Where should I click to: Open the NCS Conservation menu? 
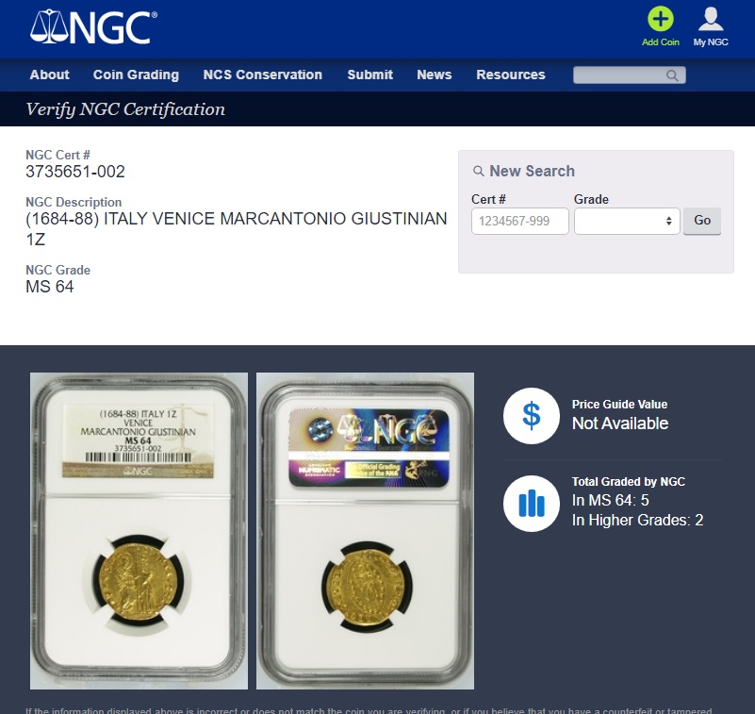click(x=262, y=75)
